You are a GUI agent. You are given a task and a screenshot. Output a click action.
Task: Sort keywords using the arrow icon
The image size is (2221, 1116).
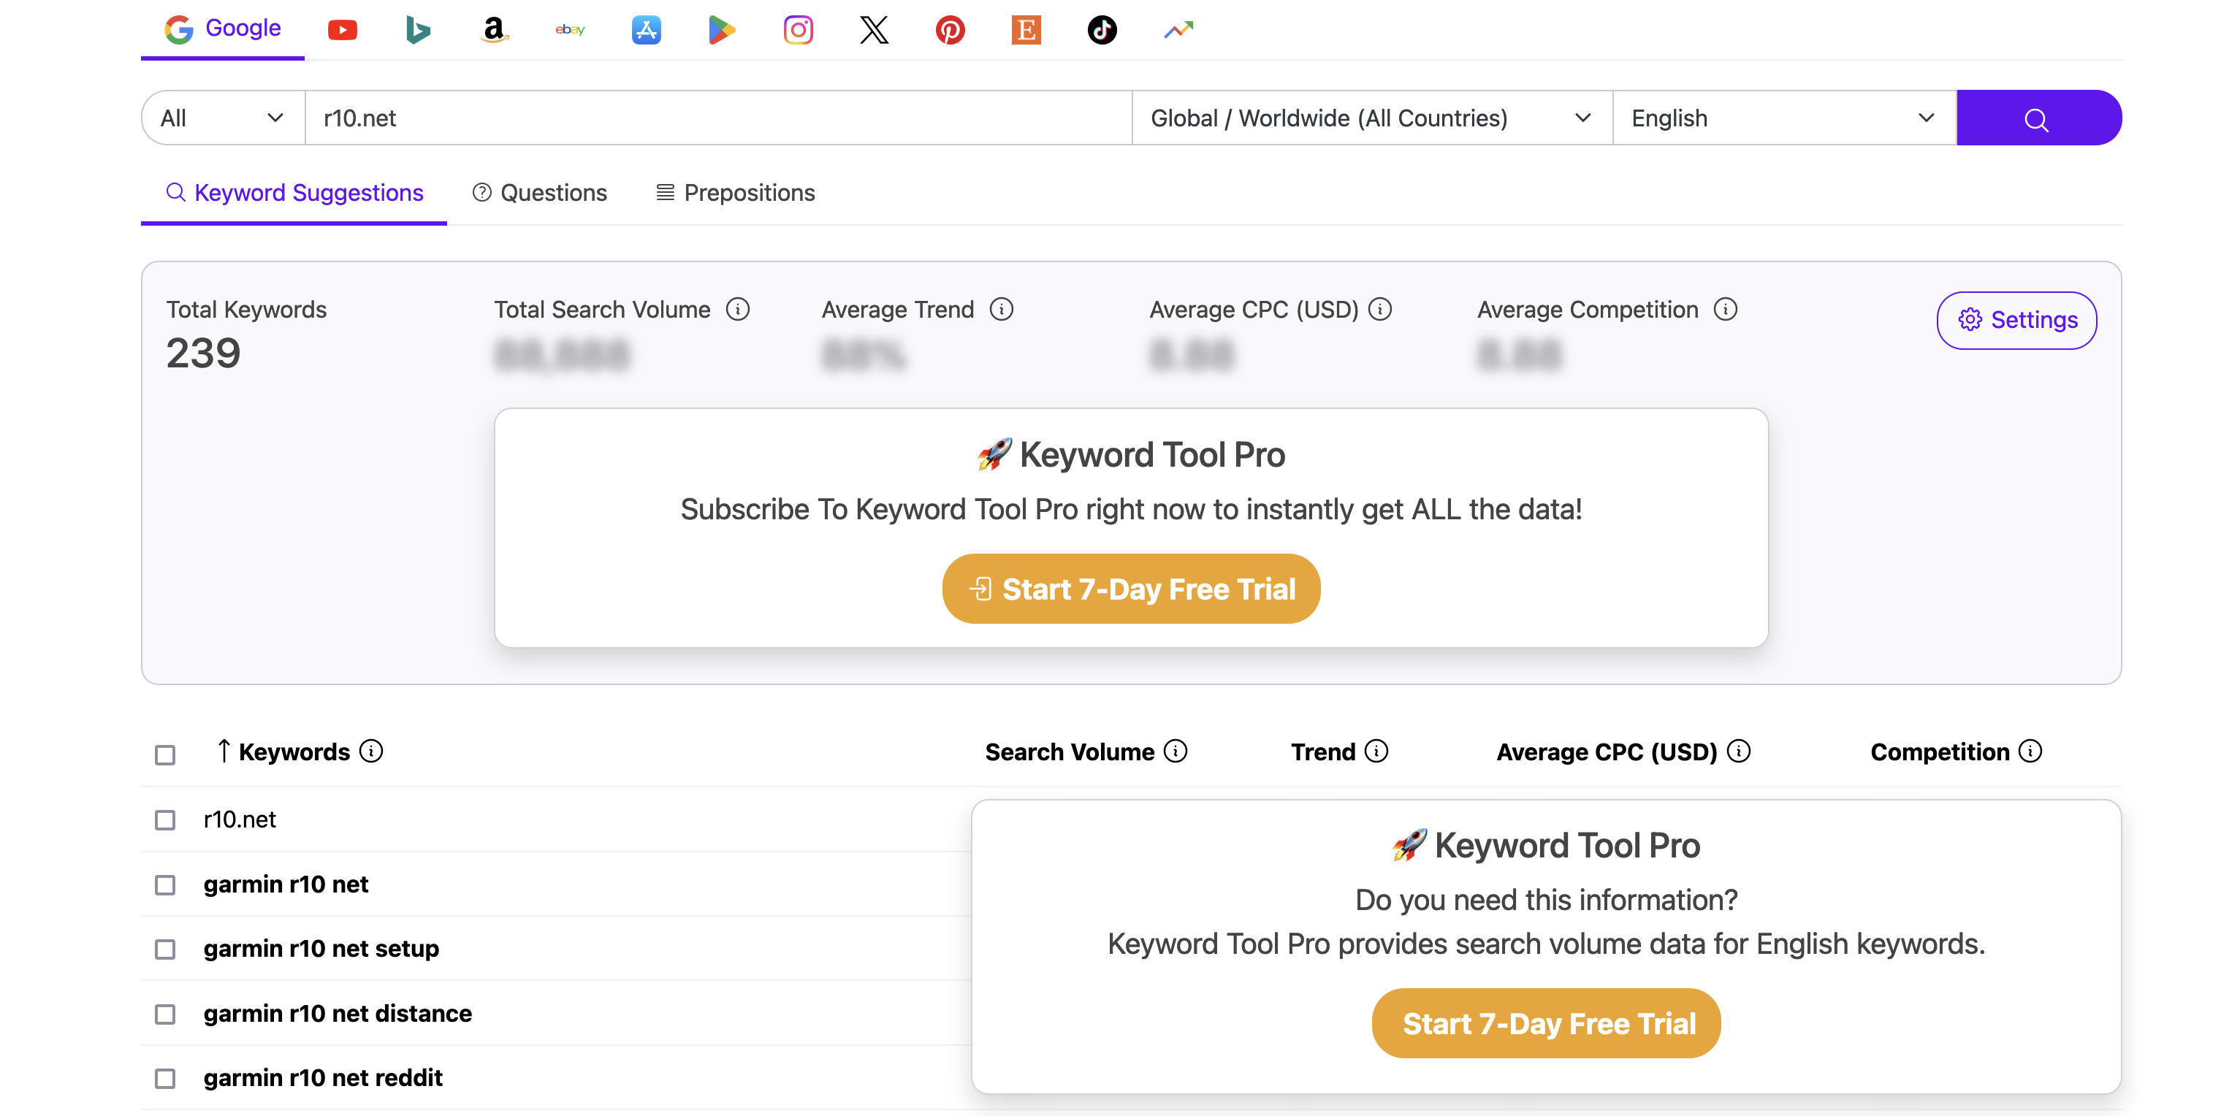[x=224, y=751]
